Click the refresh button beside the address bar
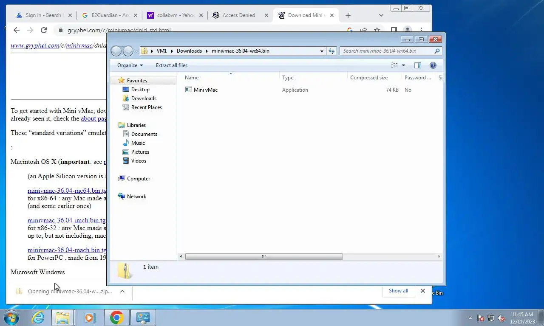Screen dimensions: 544x326 tap(332, 51)
